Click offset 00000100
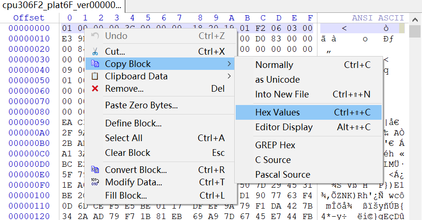Image resolution: width=422 pixels, height=220 pixels. click(x=29, y=195)
